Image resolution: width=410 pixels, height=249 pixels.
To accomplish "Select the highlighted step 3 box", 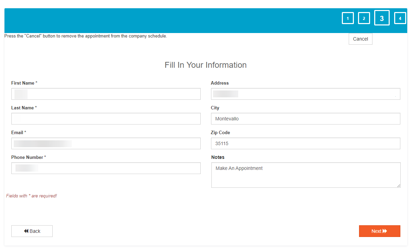I will 382,18.
